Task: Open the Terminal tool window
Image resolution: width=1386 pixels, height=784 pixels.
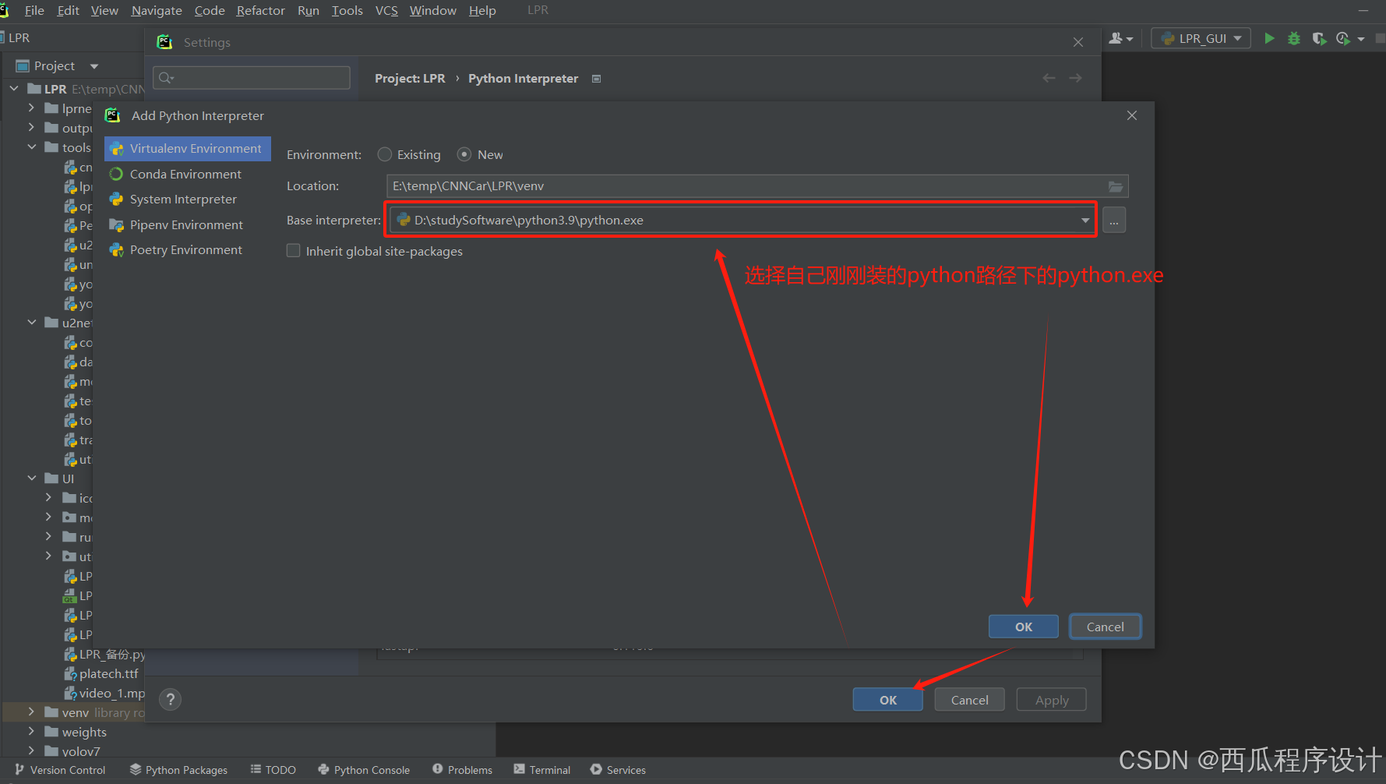Action: (542, 770)
